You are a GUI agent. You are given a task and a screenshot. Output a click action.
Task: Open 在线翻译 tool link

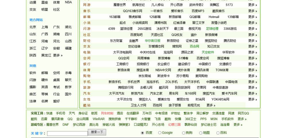click(133, 113)
